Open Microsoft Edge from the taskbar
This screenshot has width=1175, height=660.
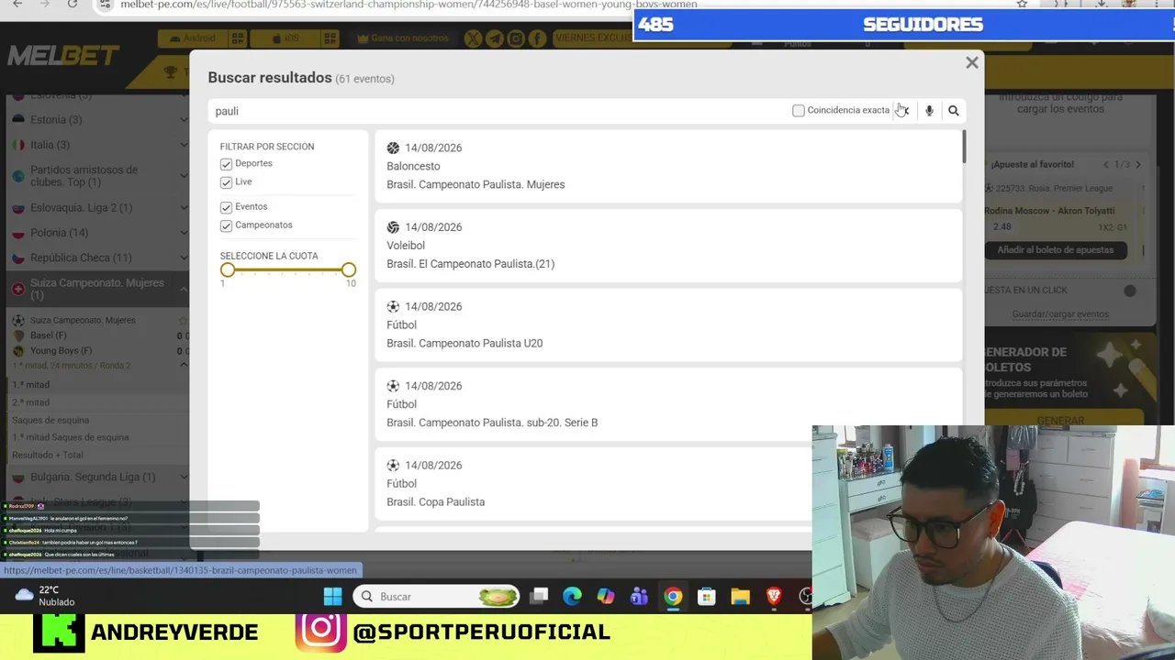pyautogui.click(x=572, y=597)
